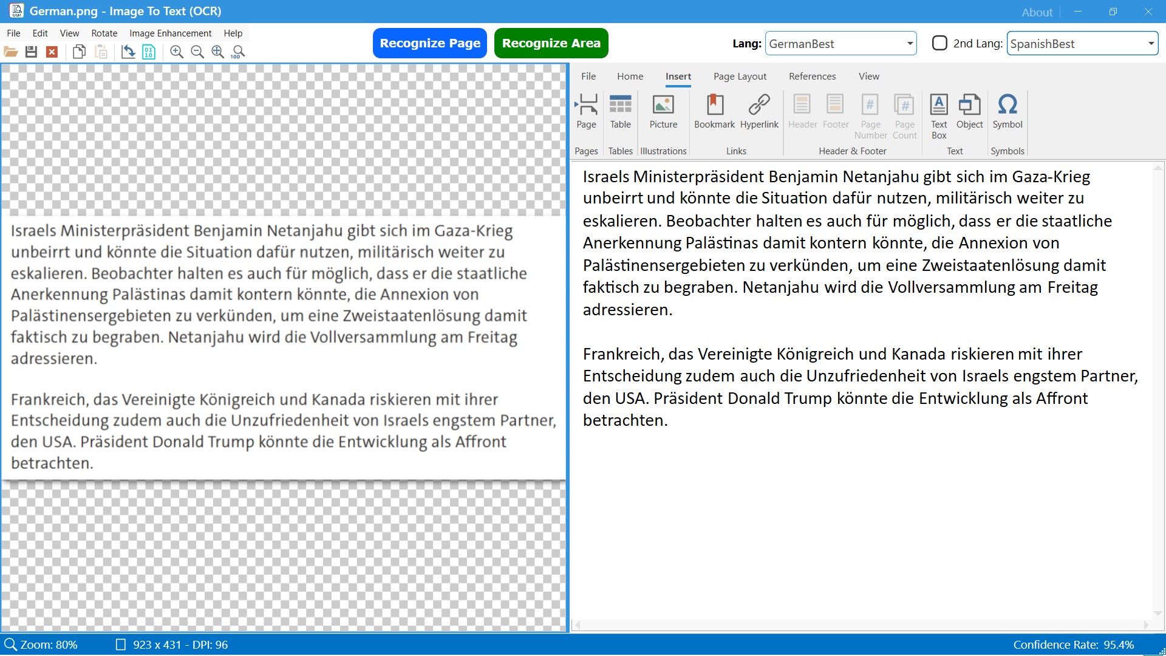Insert a Hyperlink from the ribbon
Viewport: 1166px width, 656px height.
(759, 112)
